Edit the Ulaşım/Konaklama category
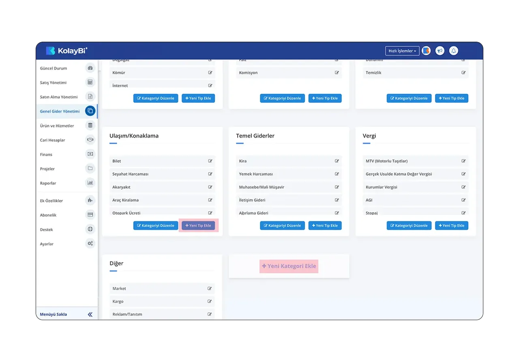 pos(156,225)
